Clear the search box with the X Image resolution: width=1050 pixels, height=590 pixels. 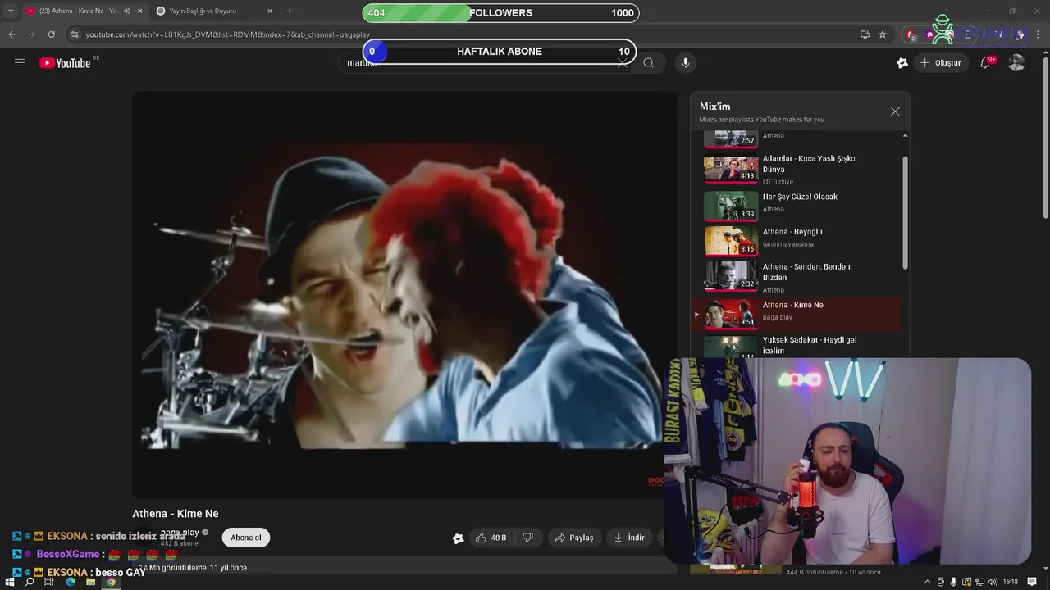(x=623, y=63)
